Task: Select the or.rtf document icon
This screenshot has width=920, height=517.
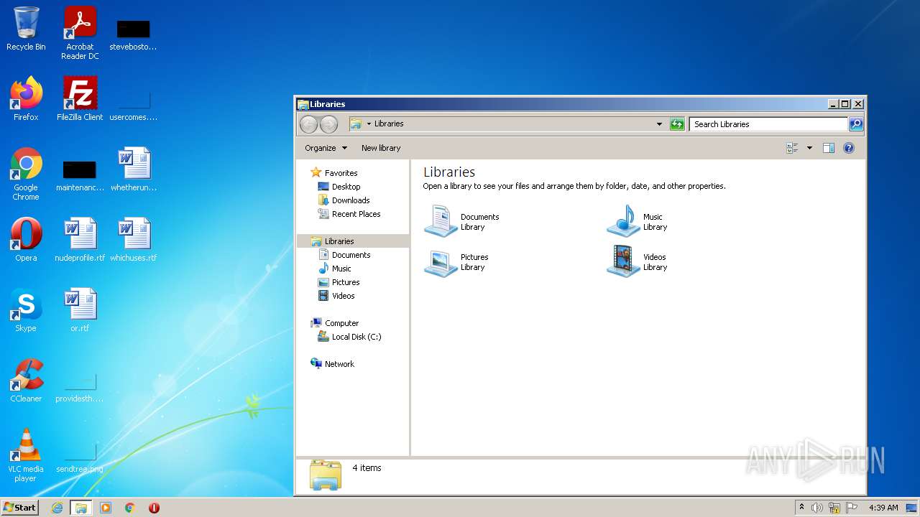Action: click(80, 309)
